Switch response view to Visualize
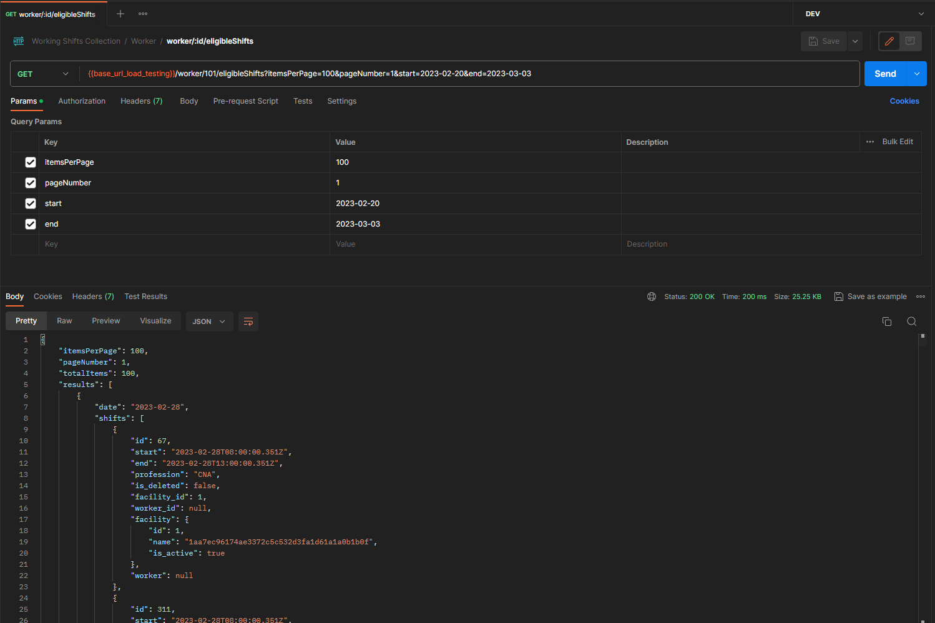This screenshot has height=623, width=935. [x=155, y=321]
